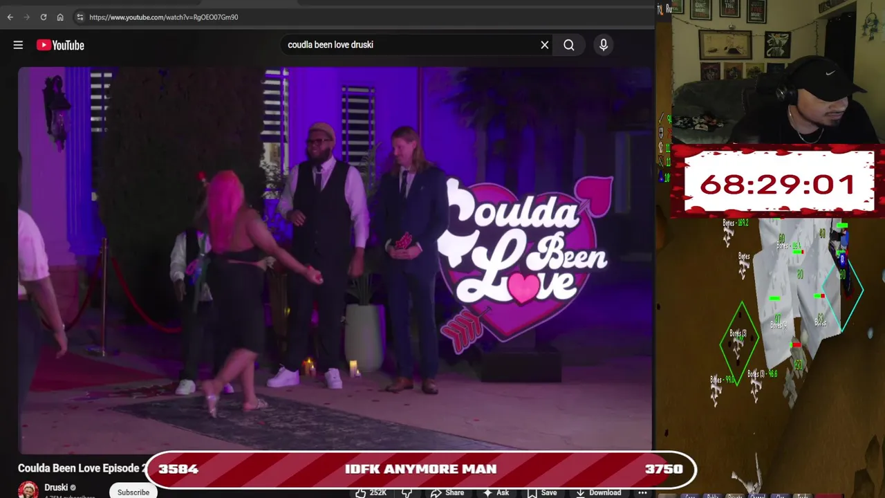The image size is (885, 498).
Task: Click 'IDFK ANYMORE MAN' goal bar text
Action: click(x=420, y=469)
